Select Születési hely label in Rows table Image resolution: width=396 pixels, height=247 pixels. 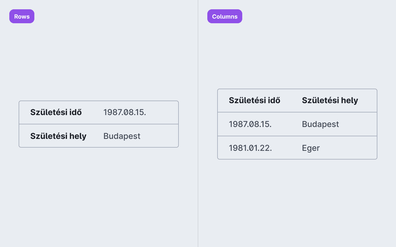coord(58,136)
